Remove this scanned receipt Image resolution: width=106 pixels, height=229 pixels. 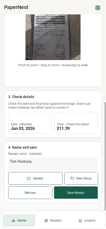(30, 193)
